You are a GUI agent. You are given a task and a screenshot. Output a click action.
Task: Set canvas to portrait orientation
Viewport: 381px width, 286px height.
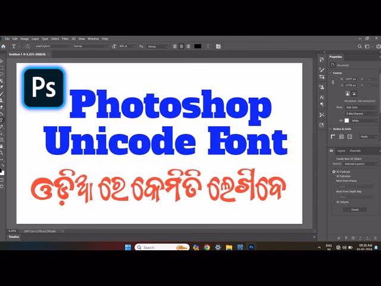(x=348, y=94)
